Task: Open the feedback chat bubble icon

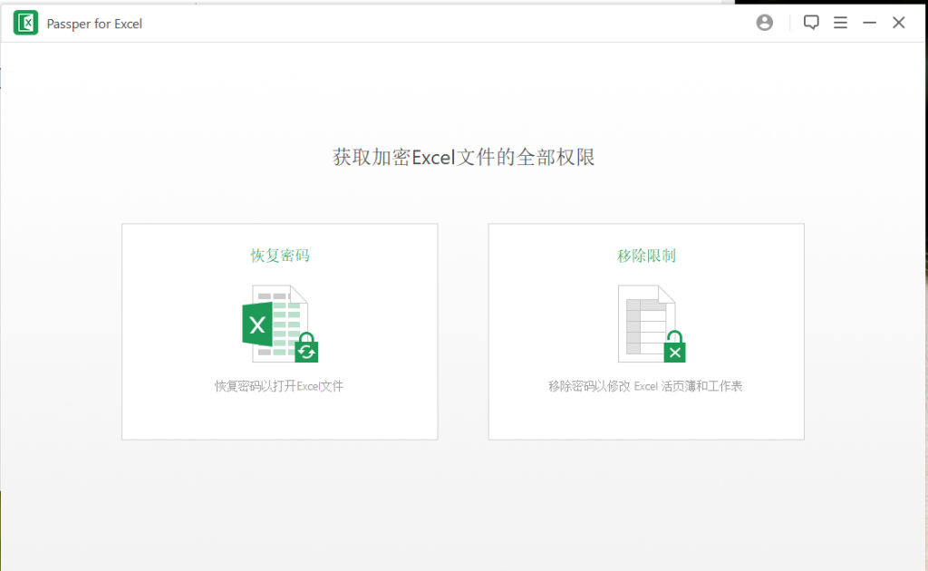Action: coord(811,22)
